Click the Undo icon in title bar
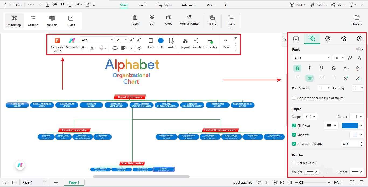 pyautogui.click(x=30, y=5)
